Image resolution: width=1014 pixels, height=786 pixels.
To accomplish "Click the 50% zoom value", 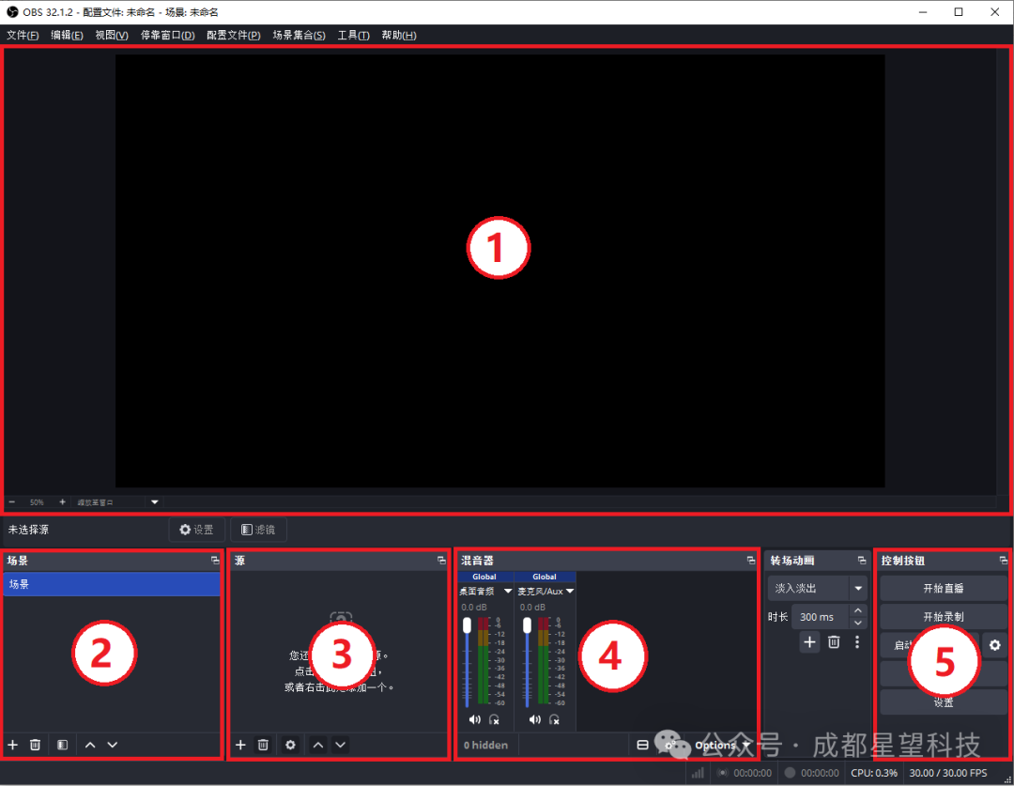I will pyautogui.click(x=37, y=502).
